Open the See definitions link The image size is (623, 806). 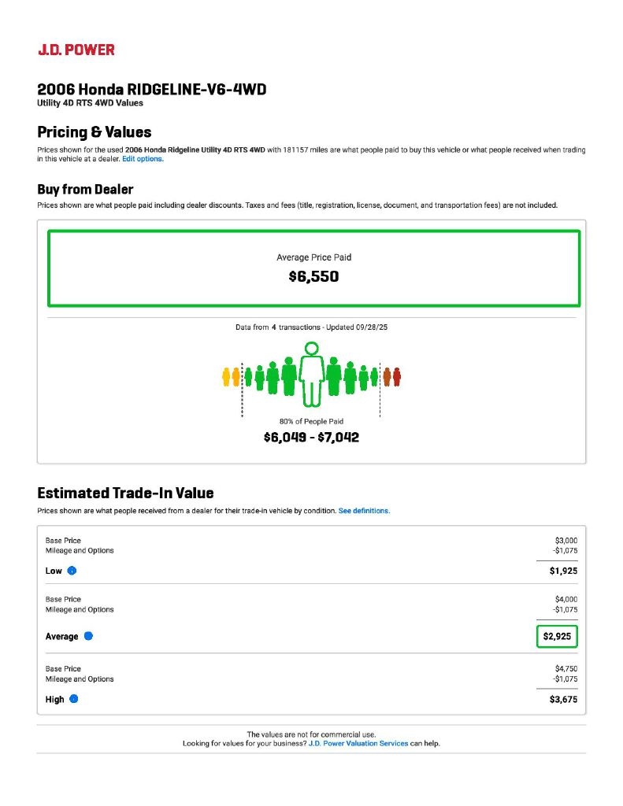364,511
